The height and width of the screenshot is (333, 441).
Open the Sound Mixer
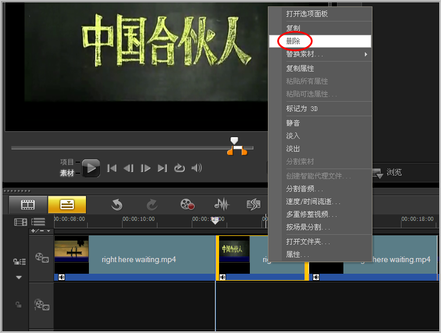pyautogui.click(x=222, y=204)
